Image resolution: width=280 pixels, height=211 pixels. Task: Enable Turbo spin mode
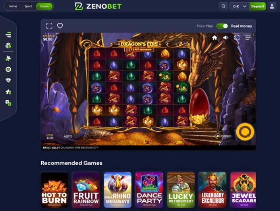pos(224,136)
